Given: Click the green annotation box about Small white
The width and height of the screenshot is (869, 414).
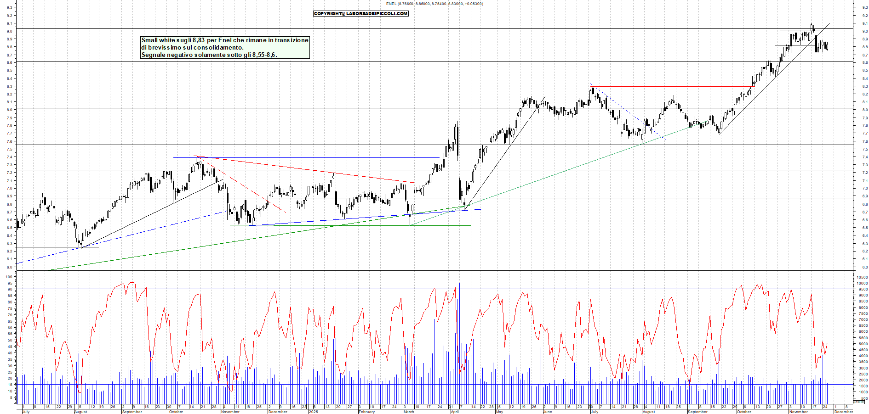Looking at the screenshot, I should coord(224,48).
